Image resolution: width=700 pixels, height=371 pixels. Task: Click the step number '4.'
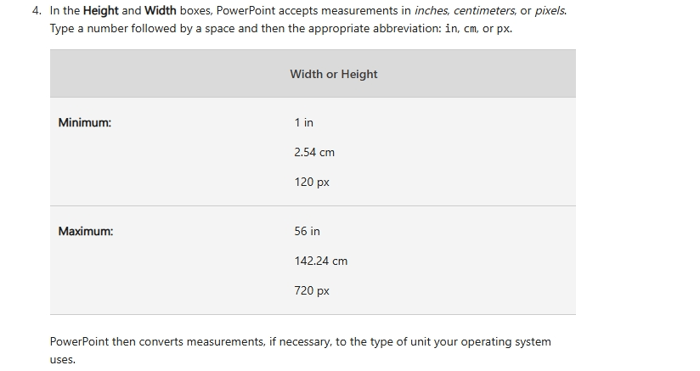point(37,11)
